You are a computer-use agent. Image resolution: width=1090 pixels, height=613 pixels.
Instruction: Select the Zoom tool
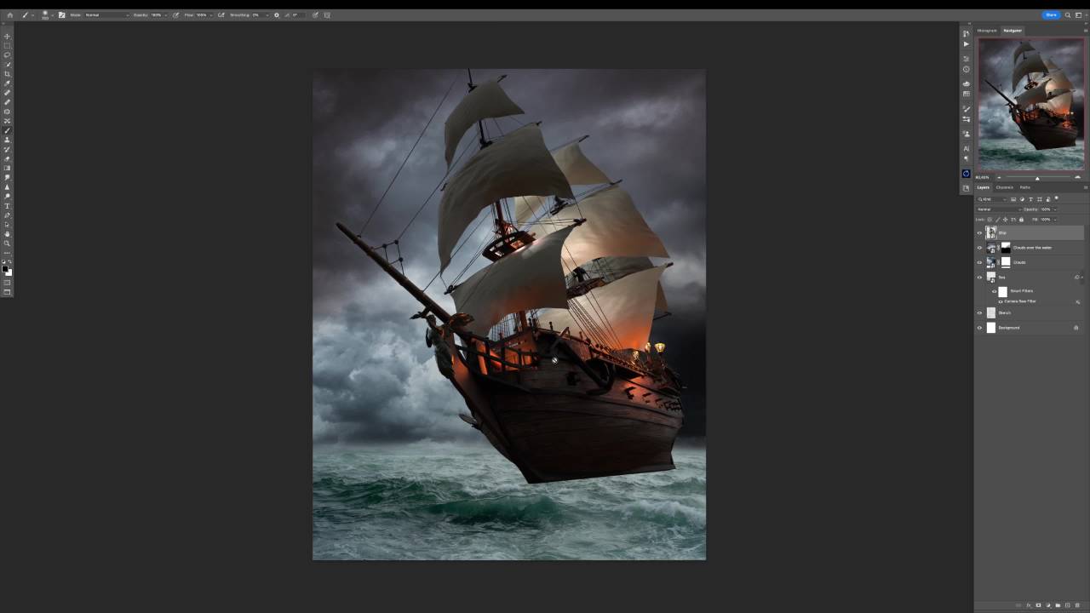coord(8,243)
